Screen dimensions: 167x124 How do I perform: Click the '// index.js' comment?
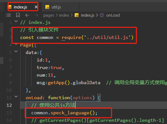(35, 23)
